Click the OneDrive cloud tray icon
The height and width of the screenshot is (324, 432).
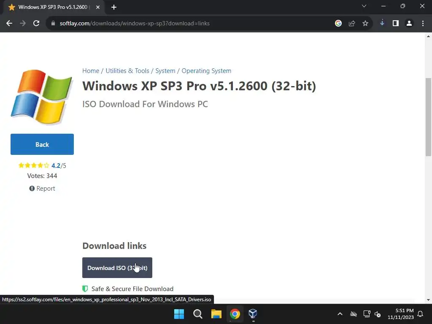pyautogui.click(x=354, y=314)
